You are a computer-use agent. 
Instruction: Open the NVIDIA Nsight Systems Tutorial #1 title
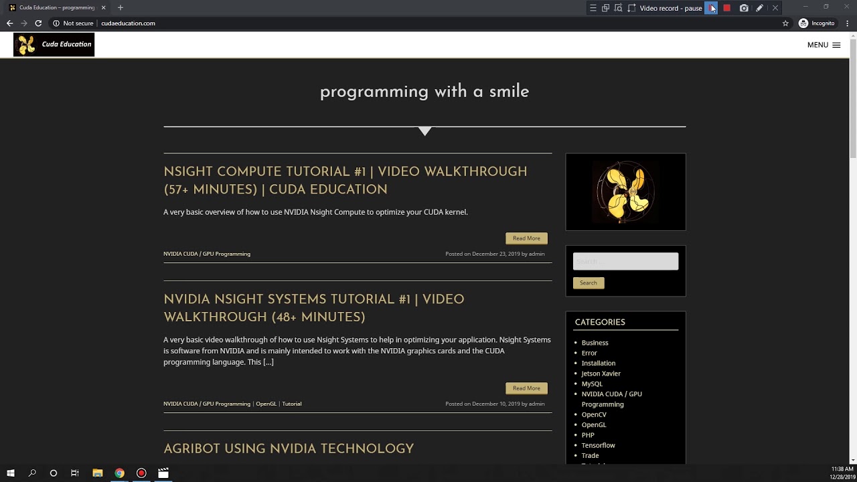[314, 307]
